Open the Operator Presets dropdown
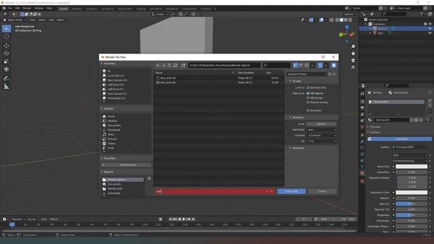Screen dimensions: 434x244 307,74
